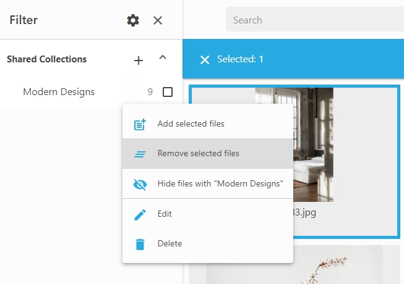The image size is (404, 284).
Task: Collapse the Shared Collections chevron
Action: coord(163,58)
